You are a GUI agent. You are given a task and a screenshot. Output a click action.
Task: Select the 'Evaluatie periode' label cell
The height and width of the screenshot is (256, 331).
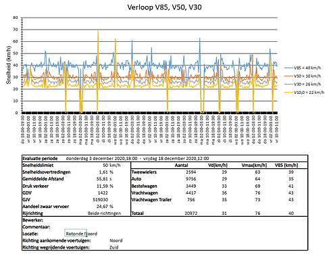pos(40,159)
